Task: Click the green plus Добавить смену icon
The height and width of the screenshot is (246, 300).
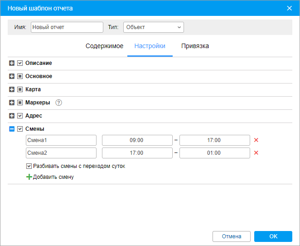Action: 29,177
